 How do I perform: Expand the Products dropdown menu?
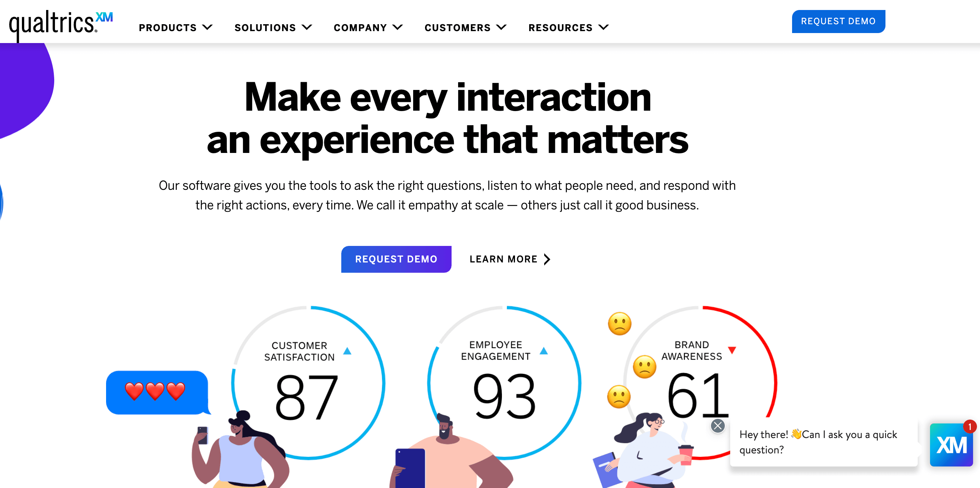176,28
